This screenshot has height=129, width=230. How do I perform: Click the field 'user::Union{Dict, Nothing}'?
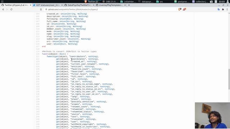tap(62, 44)
